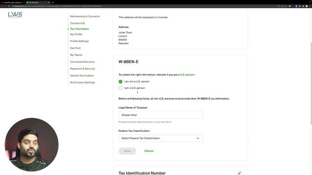Image resolution: width=312 pixels, height=175 pixels.
Task: Click "Before withdrawing funds" notice text
Action: click(174, 99)
